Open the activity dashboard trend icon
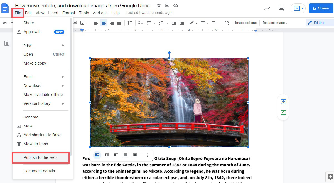The height and width of the screenshot is (183, 334). click(267, 8)
